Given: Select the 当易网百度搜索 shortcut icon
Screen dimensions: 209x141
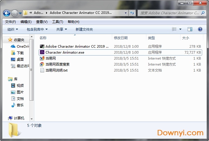Looking at the screenshot, I should [x=42, y=64].
